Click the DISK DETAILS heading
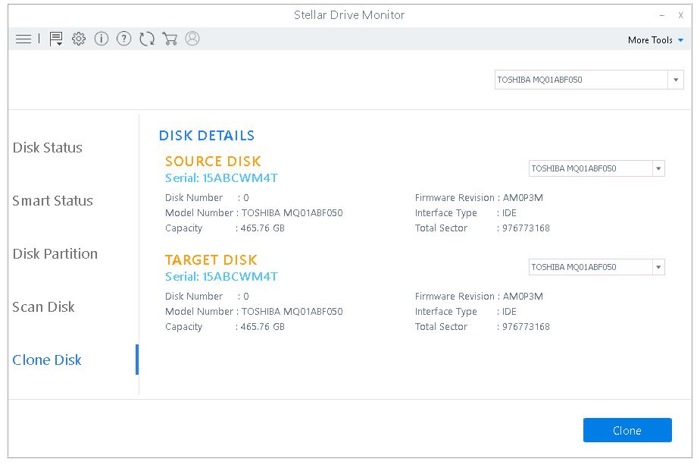Image resolution: width=700 pixels, height=465 pixels. [207, 136]
